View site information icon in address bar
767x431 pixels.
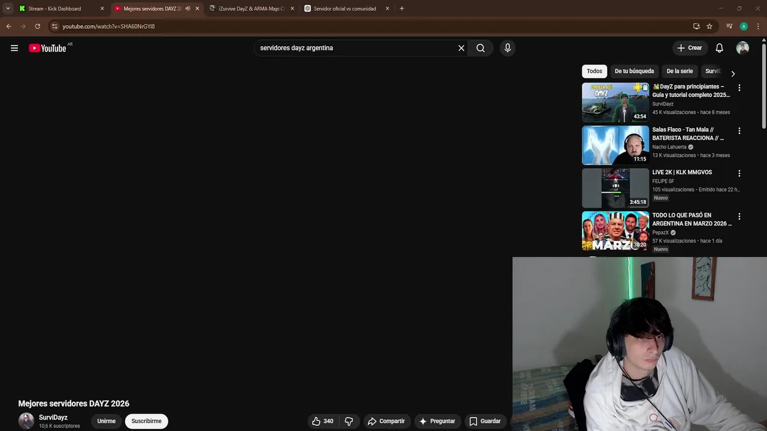(x=55, y=26)
